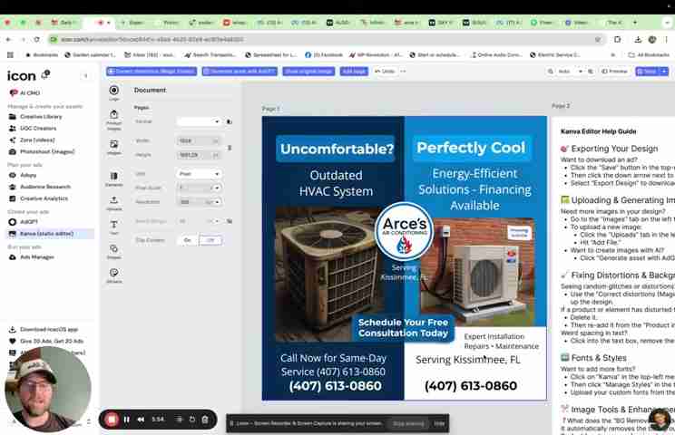The width and height of the screenshot is (675, 435).
Task: Click Correct distortions (Magic Eraser) button
Action: pyautogui.click(x=152, y=72)
